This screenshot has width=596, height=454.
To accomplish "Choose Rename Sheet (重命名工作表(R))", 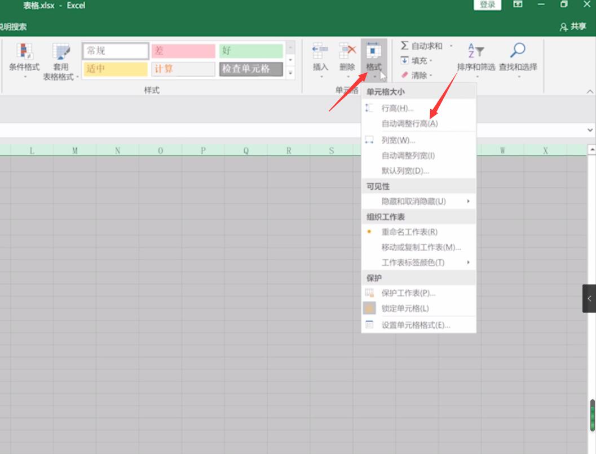I will (x=418, y=232).
